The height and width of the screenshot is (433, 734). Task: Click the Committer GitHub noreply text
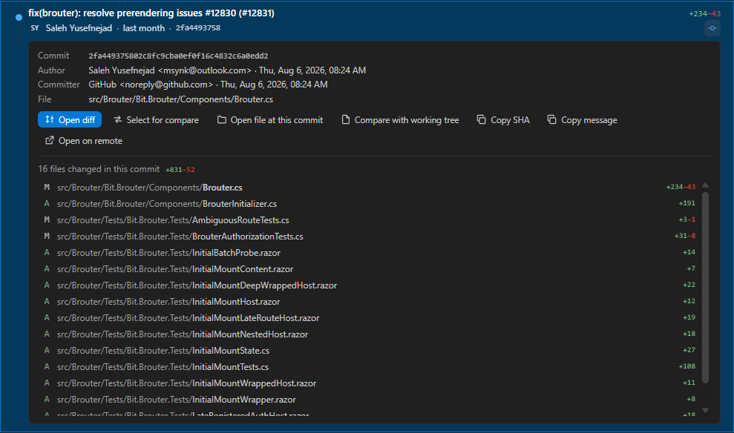coord(151,85)
